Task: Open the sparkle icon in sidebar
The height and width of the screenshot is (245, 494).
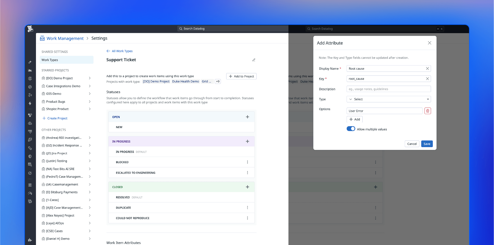Action: click(x=30, y=62)
